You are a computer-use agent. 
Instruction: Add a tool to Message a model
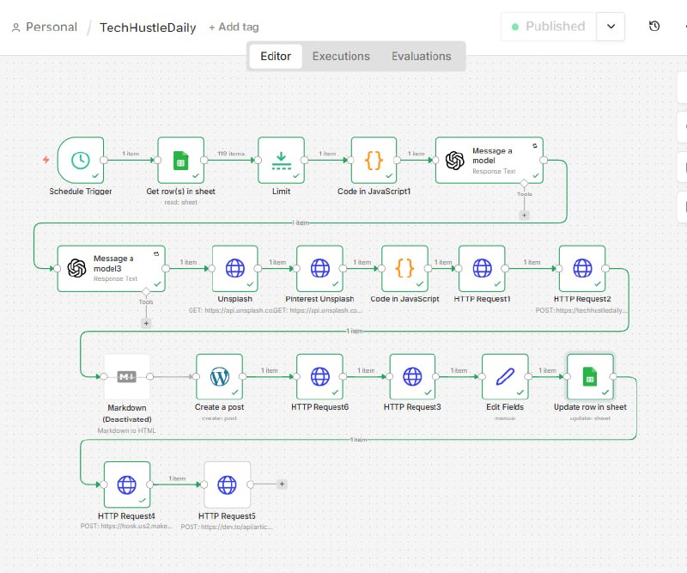(524, 216)
